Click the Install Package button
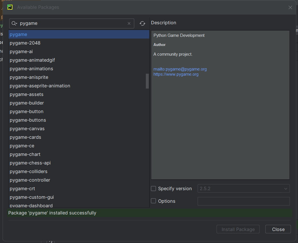 coord(238,229)
